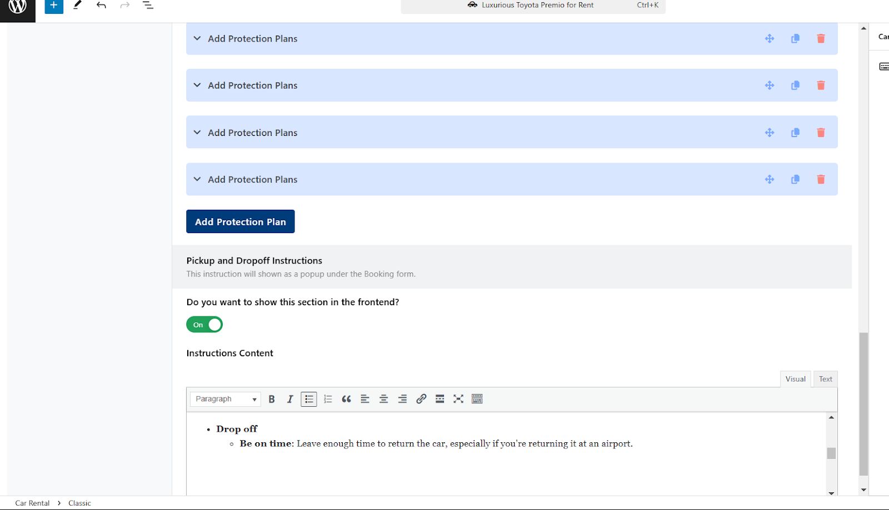Click the Insert/edit link icon
Image resolution: width=889 pixels, height=510 pixels.
pyautogui.click(x=421, y=399)
